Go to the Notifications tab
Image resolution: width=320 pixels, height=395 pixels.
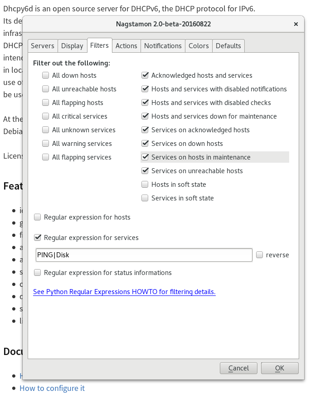click(x=163, y=46)
